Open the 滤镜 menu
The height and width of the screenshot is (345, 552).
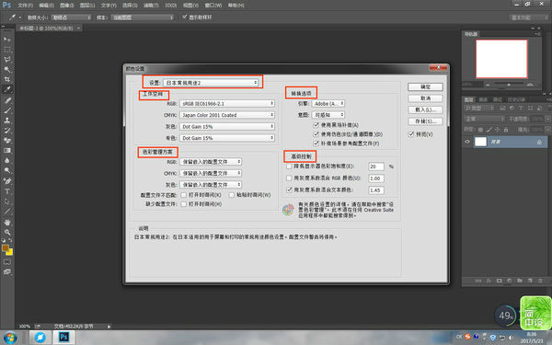click(151, 6)
